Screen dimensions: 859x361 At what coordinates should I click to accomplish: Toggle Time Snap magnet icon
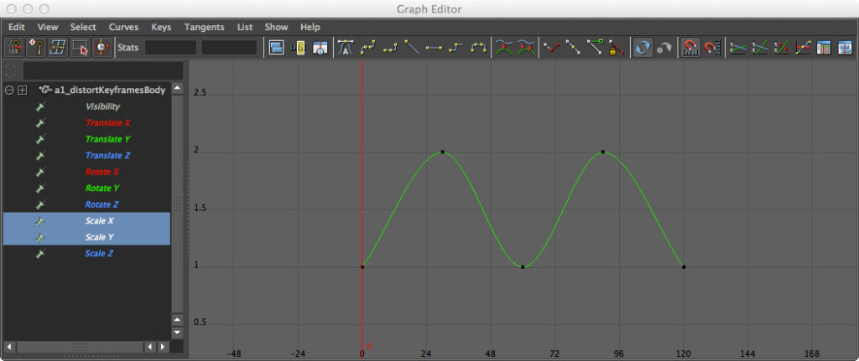689,48
